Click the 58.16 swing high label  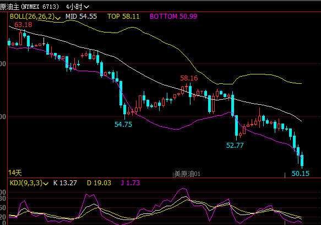[x=189, y=78]
